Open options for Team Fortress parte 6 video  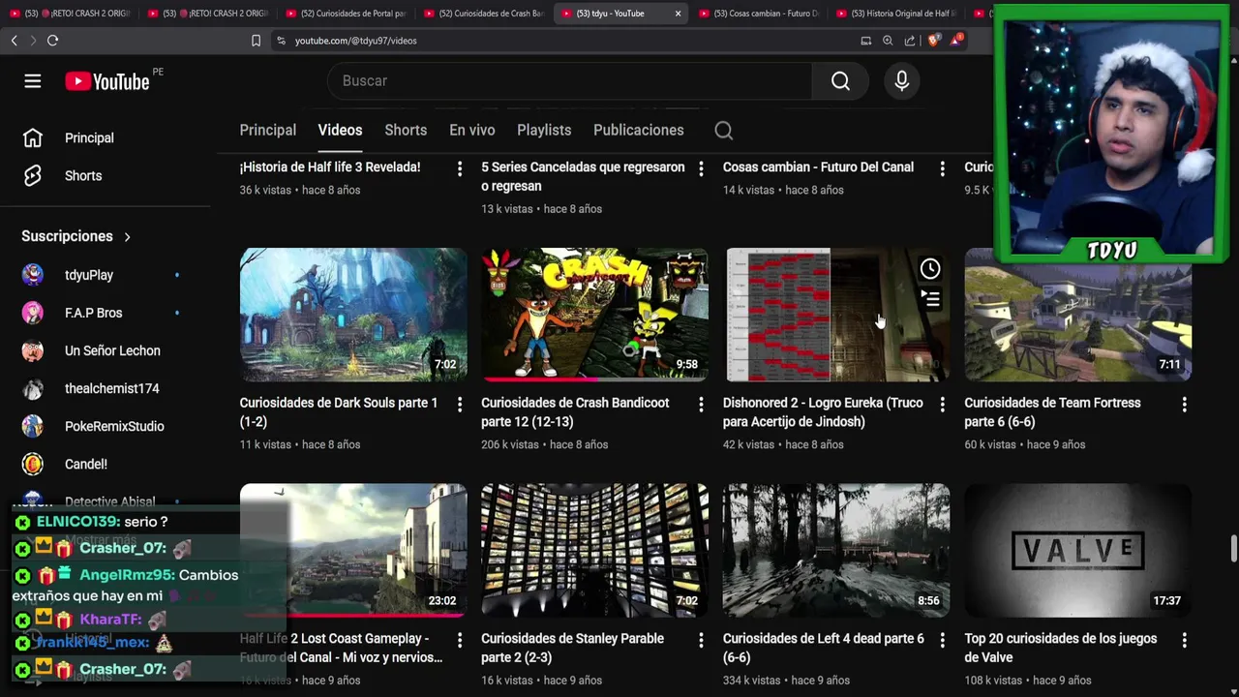(1184, 404)
